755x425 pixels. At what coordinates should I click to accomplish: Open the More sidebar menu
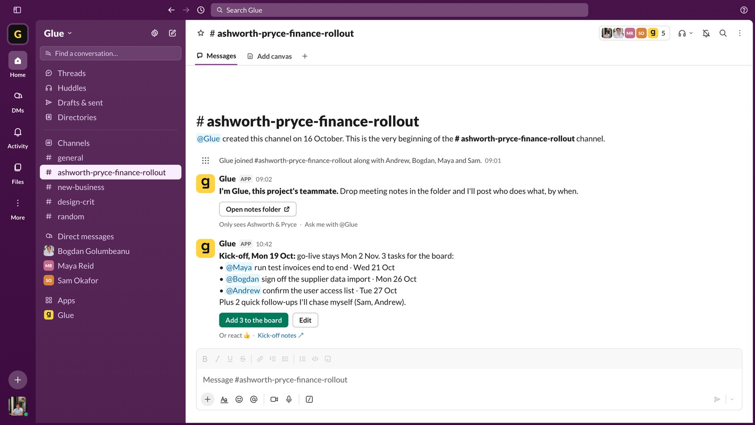18,209
